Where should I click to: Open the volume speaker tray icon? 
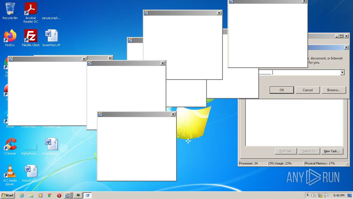point(314,195)
